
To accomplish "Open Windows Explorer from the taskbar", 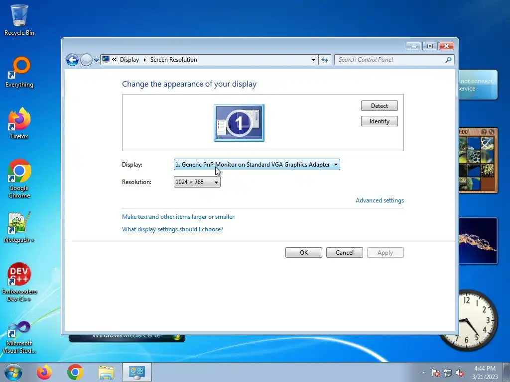I will [106, 372].
